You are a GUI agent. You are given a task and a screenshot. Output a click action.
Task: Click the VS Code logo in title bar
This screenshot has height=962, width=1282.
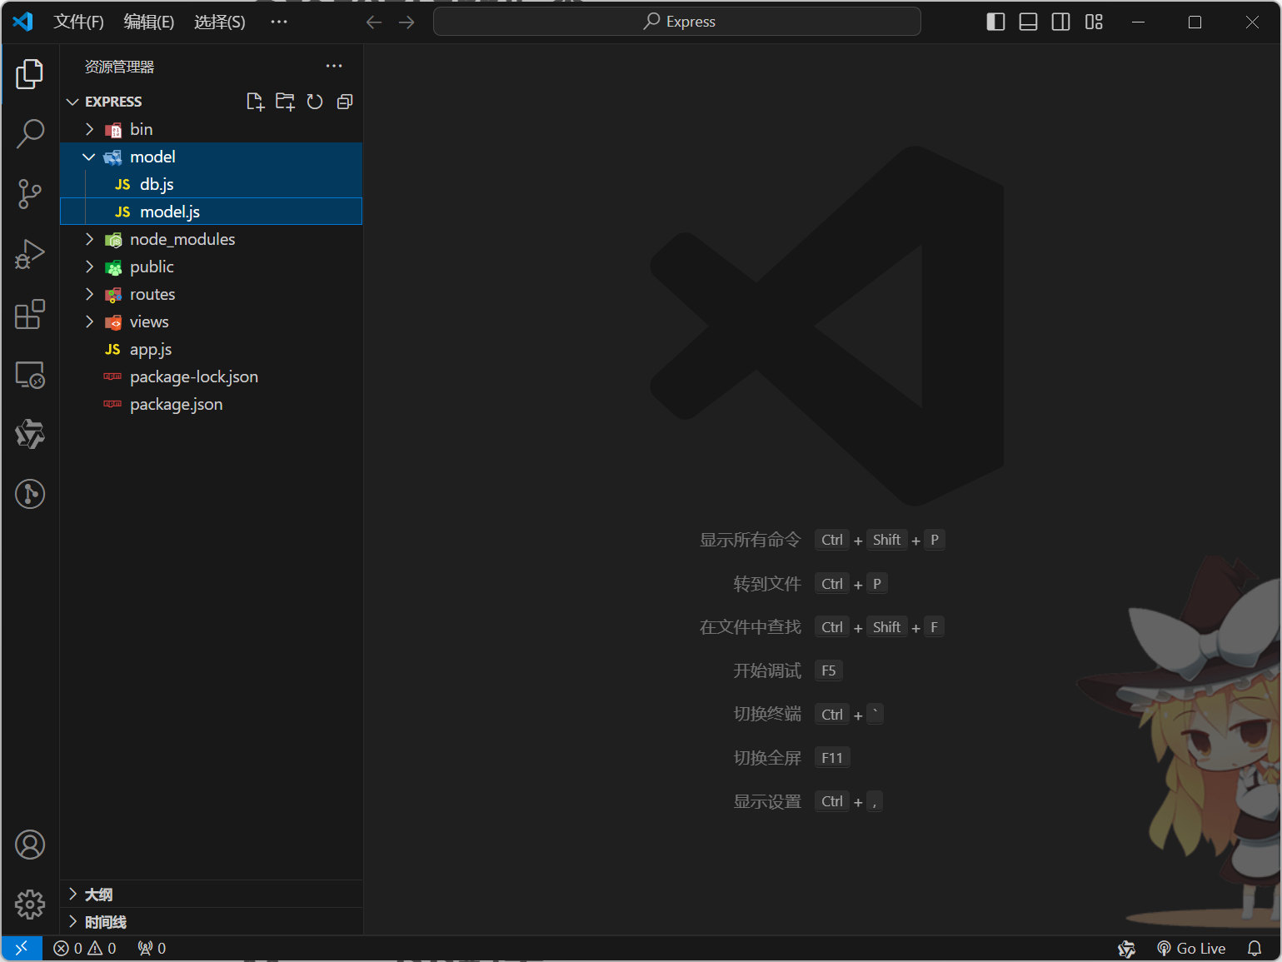pos(22,22)
